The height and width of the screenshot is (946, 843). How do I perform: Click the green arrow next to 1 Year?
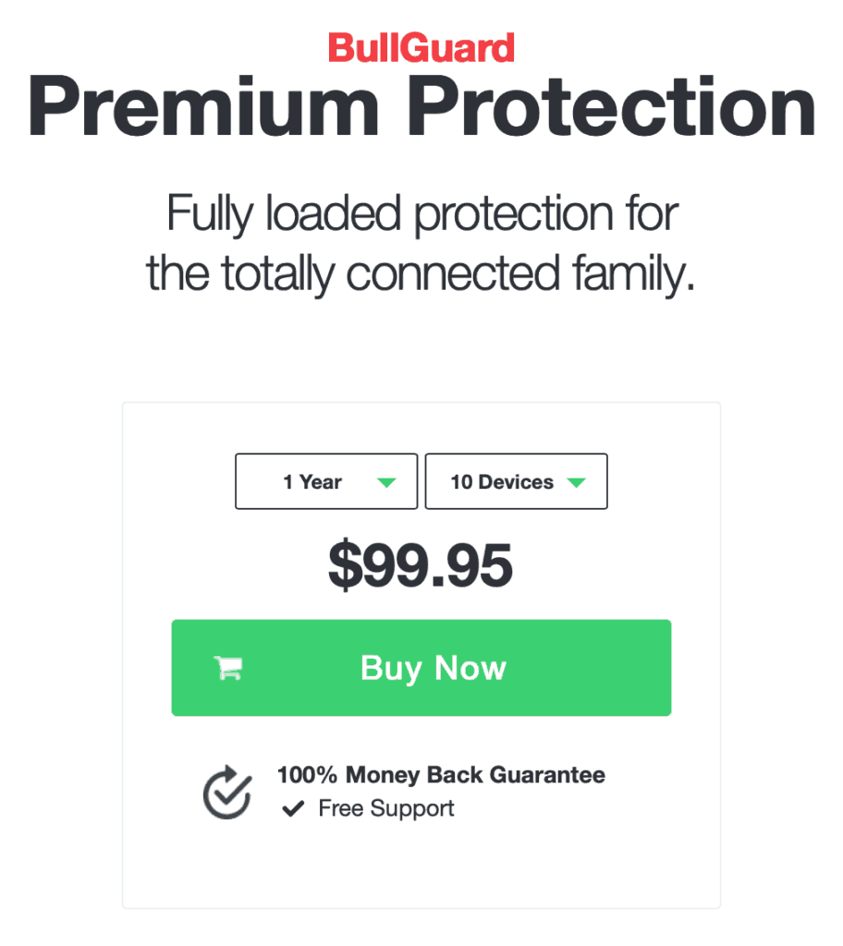[386, 482]
